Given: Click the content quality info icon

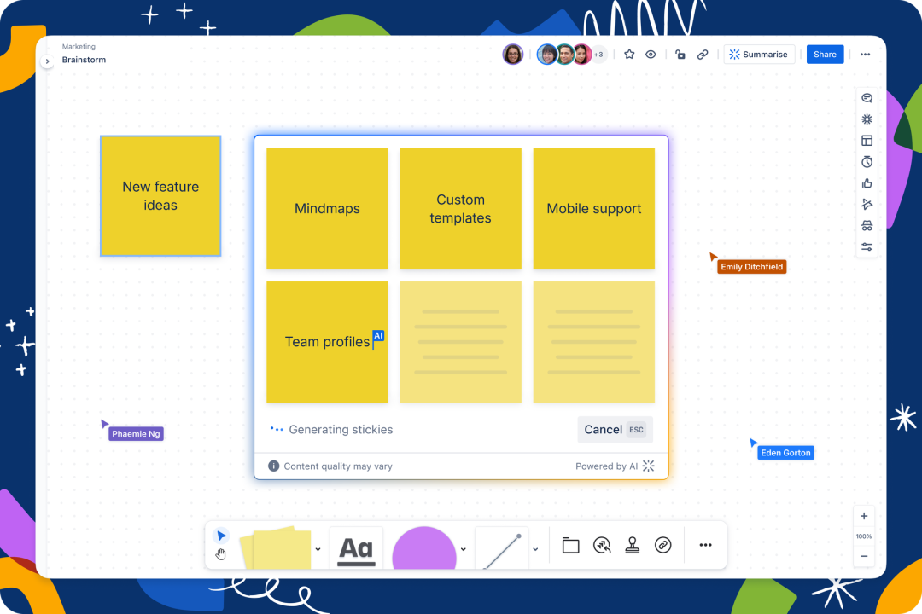Looking at the screenshot, I should click(x=273, y=466).
